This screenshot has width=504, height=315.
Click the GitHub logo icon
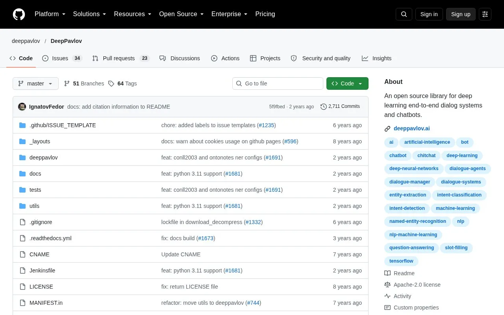pyautogui.click(x=19, y=14)
